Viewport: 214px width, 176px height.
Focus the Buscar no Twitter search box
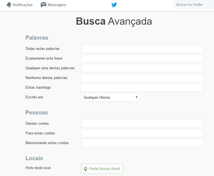click(193, 5)
